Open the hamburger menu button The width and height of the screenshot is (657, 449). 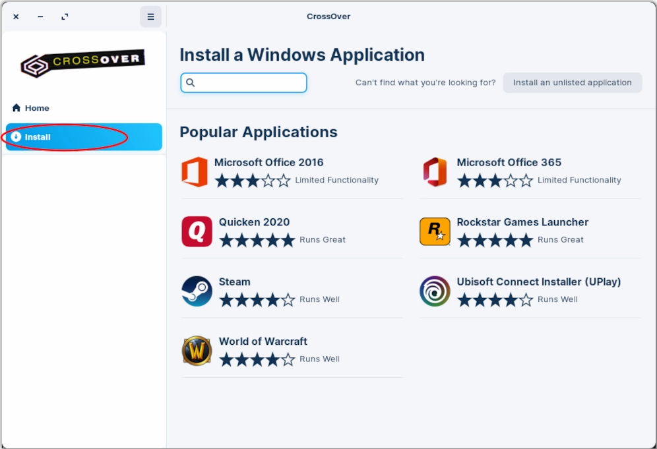(x=150, y=16)
